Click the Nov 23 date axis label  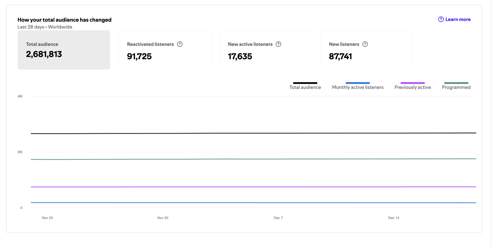coord(47,218)
